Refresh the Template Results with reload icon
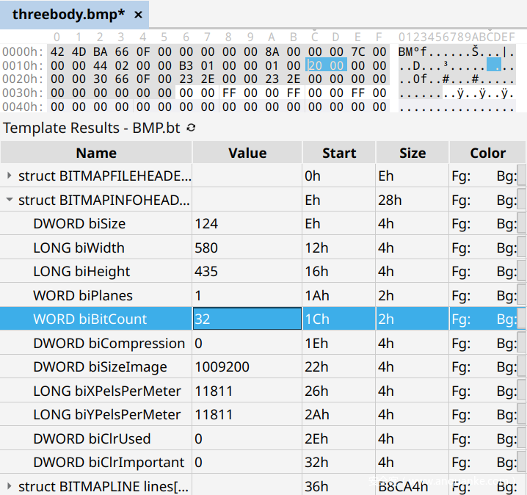This screenshot has height=495, width=527. click(192, 128)
